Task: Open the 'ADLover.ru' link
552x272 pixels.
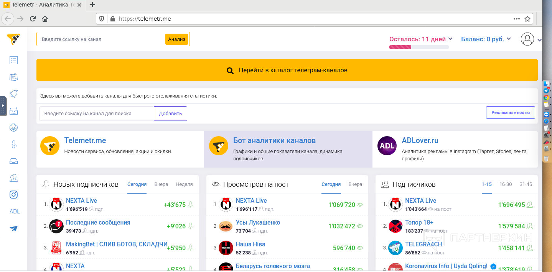Action: [x=420, y=140]
